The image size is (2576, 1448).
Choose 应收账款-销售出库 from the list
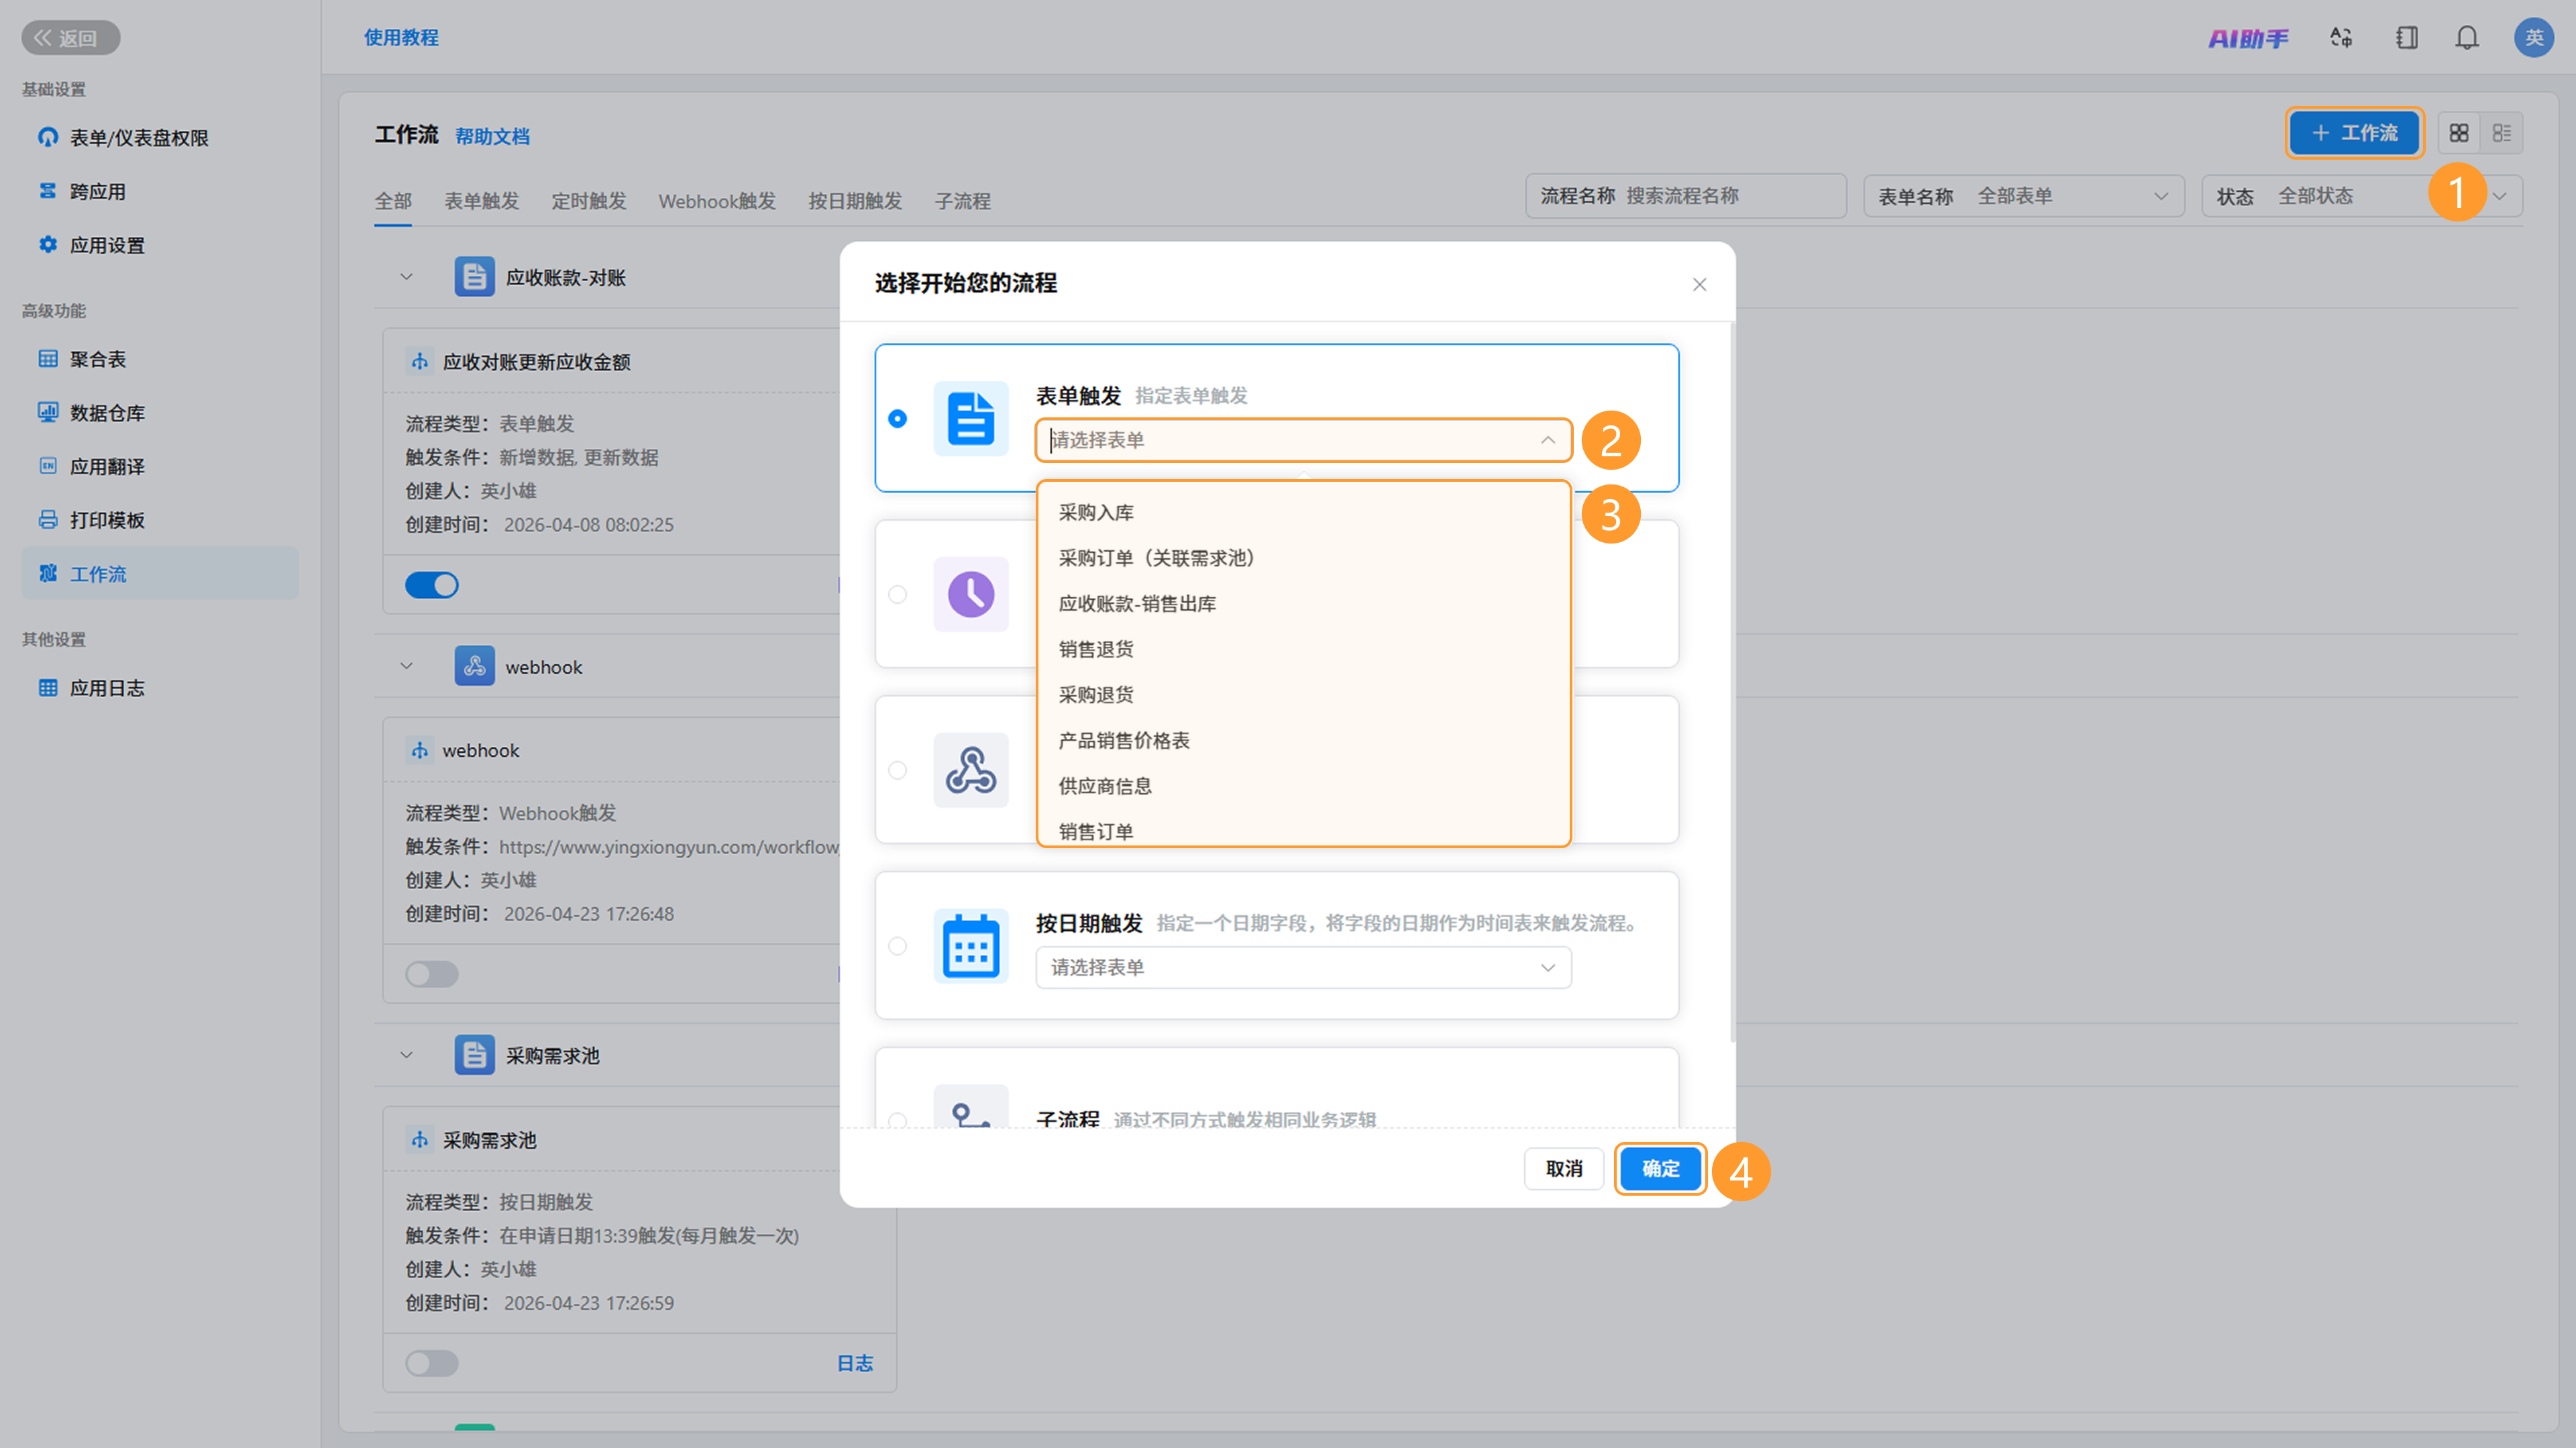pyautogui.click(x=1303, y=604)
